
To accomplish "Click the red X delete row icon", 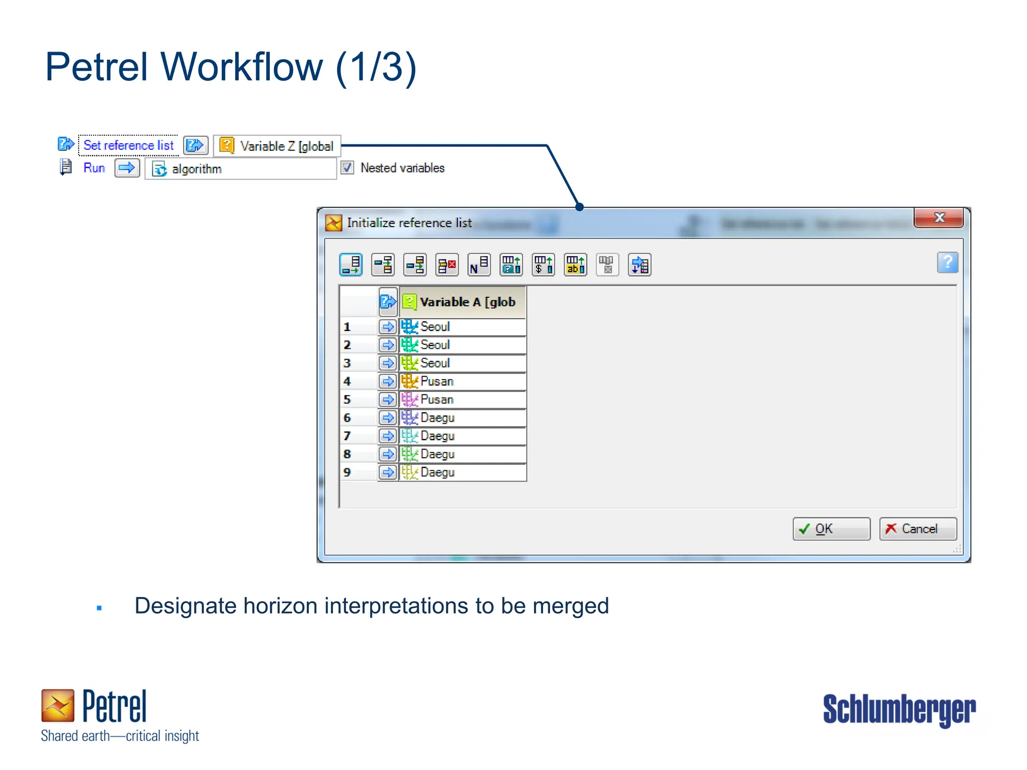I will (x=447, y=264).
